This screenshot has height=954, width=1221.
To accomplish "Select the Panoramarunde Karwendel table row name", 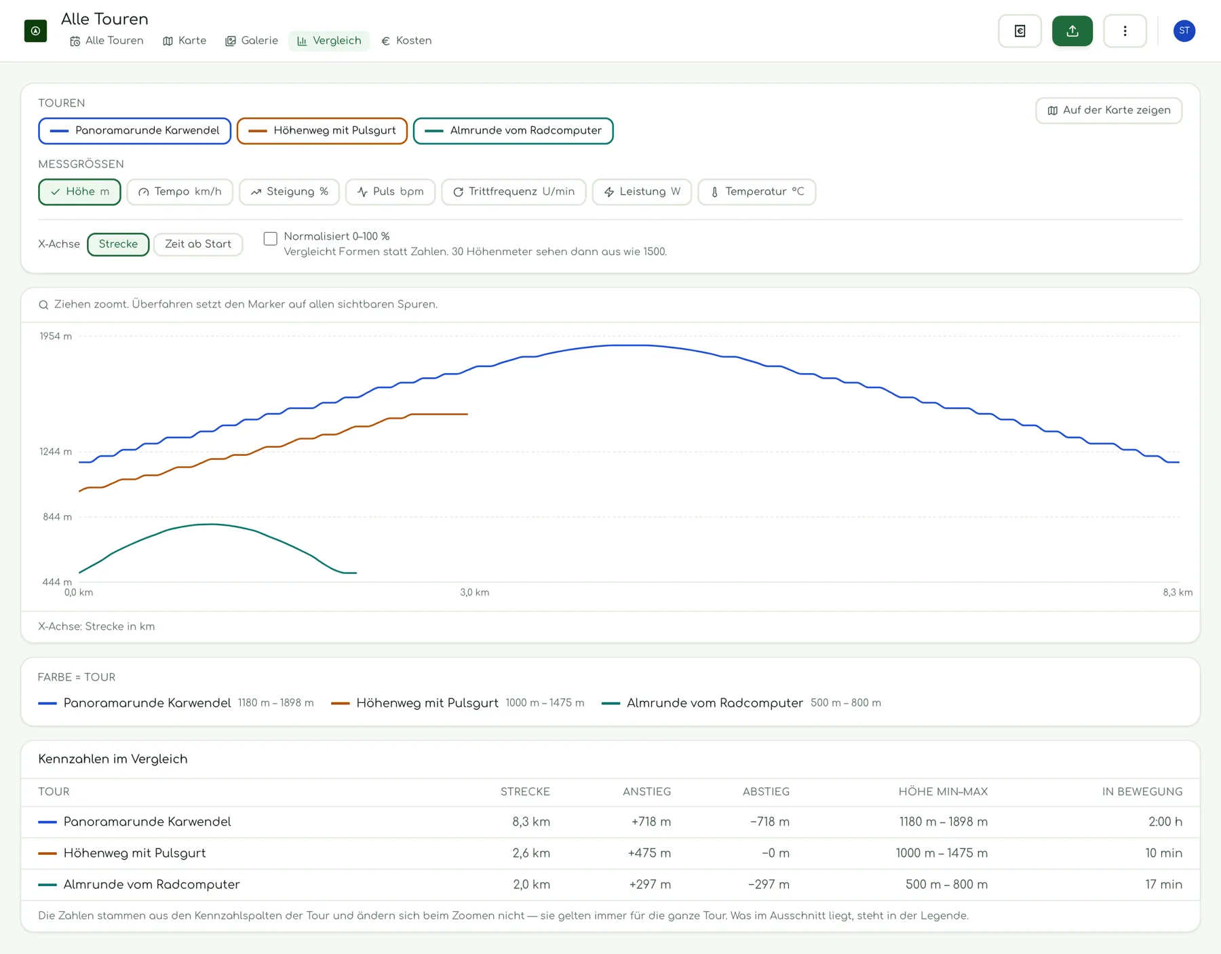I will [147, 822].
